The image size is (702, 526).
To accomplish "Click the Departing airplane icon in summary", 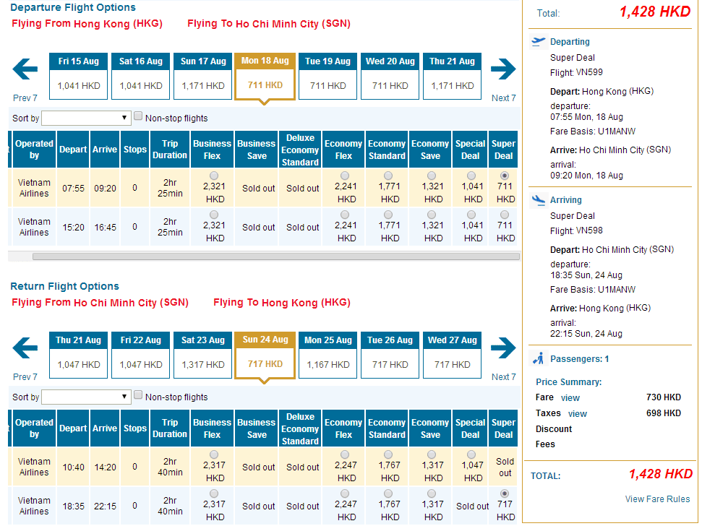I will point(539,41).
